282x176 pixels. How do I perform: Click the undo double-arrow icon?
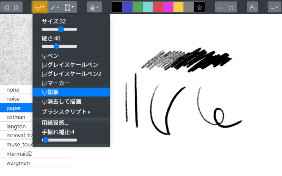[x=6, y=7]
